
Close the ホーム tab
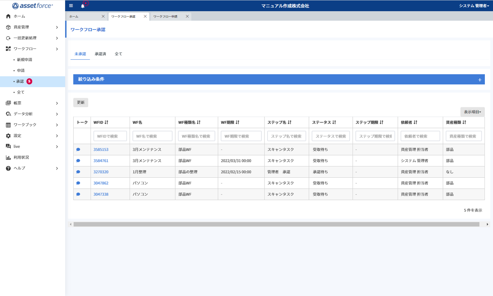click(x=103, y=16)
